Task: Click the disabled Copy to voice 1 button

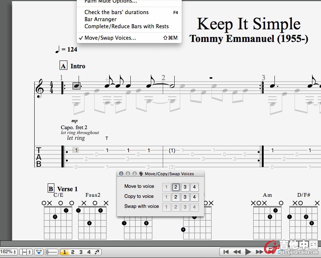Action: (166, 197)
